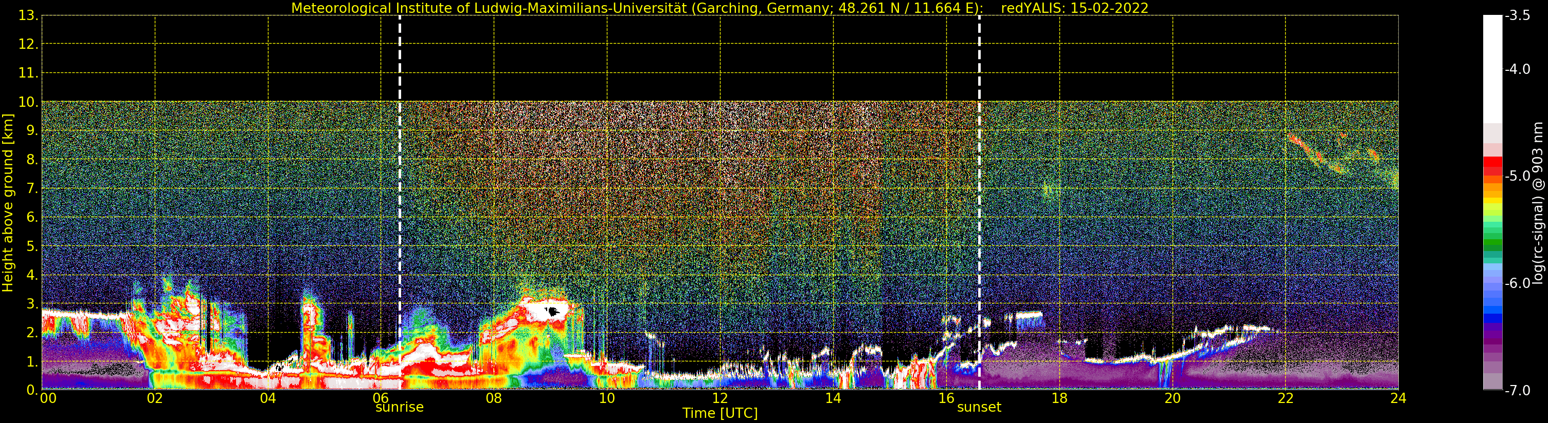Click the '12.' height tick label
The height and width of the screenshot is (423, 1548).
point(28,44)
